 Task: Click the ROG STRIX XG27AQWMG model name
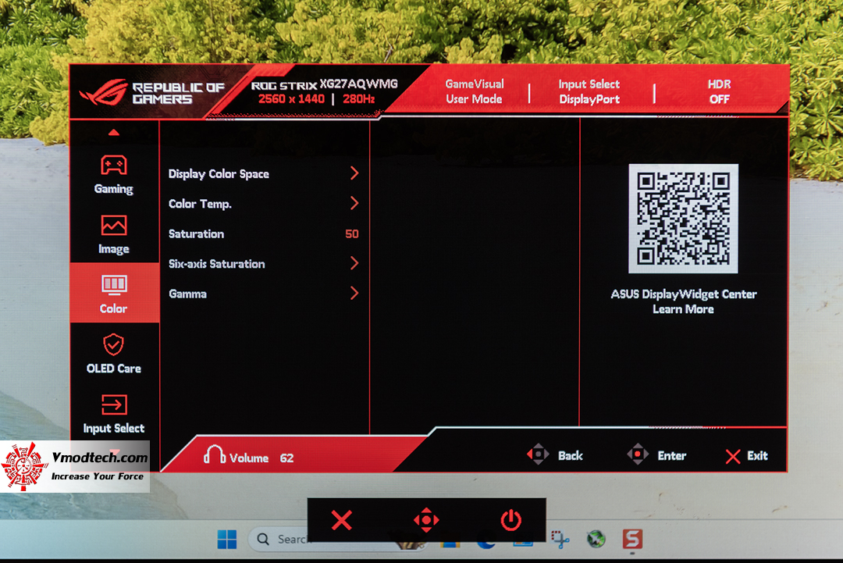coord(325,84)
